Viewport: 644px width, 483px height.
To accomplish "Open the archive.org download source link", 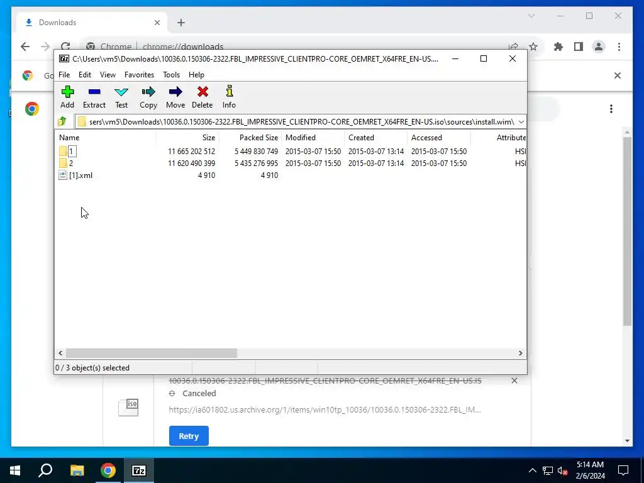I will pyautogui.click(x=325, y=409).
